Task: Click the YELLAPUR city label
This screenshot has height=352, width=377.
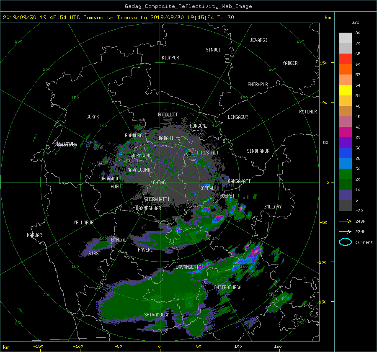Action: click(83, 223)
